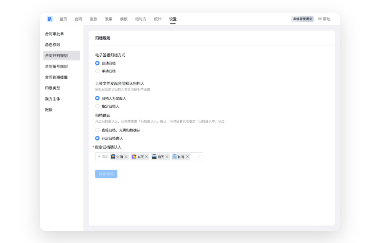Click the 添加 plus icon to add confirmer
Screen dimensions: 379x243
tap(99, 157)
